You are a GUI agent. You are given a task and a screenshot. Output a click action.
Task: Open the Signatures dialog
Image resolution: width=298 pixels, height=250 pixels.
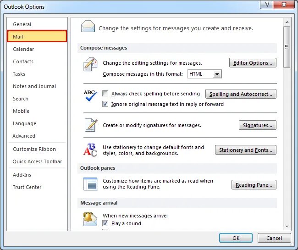click(x=258, y=125)
